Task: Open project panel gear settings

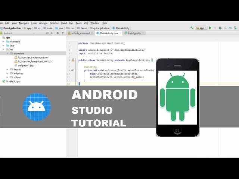Action: click(58, 33)
